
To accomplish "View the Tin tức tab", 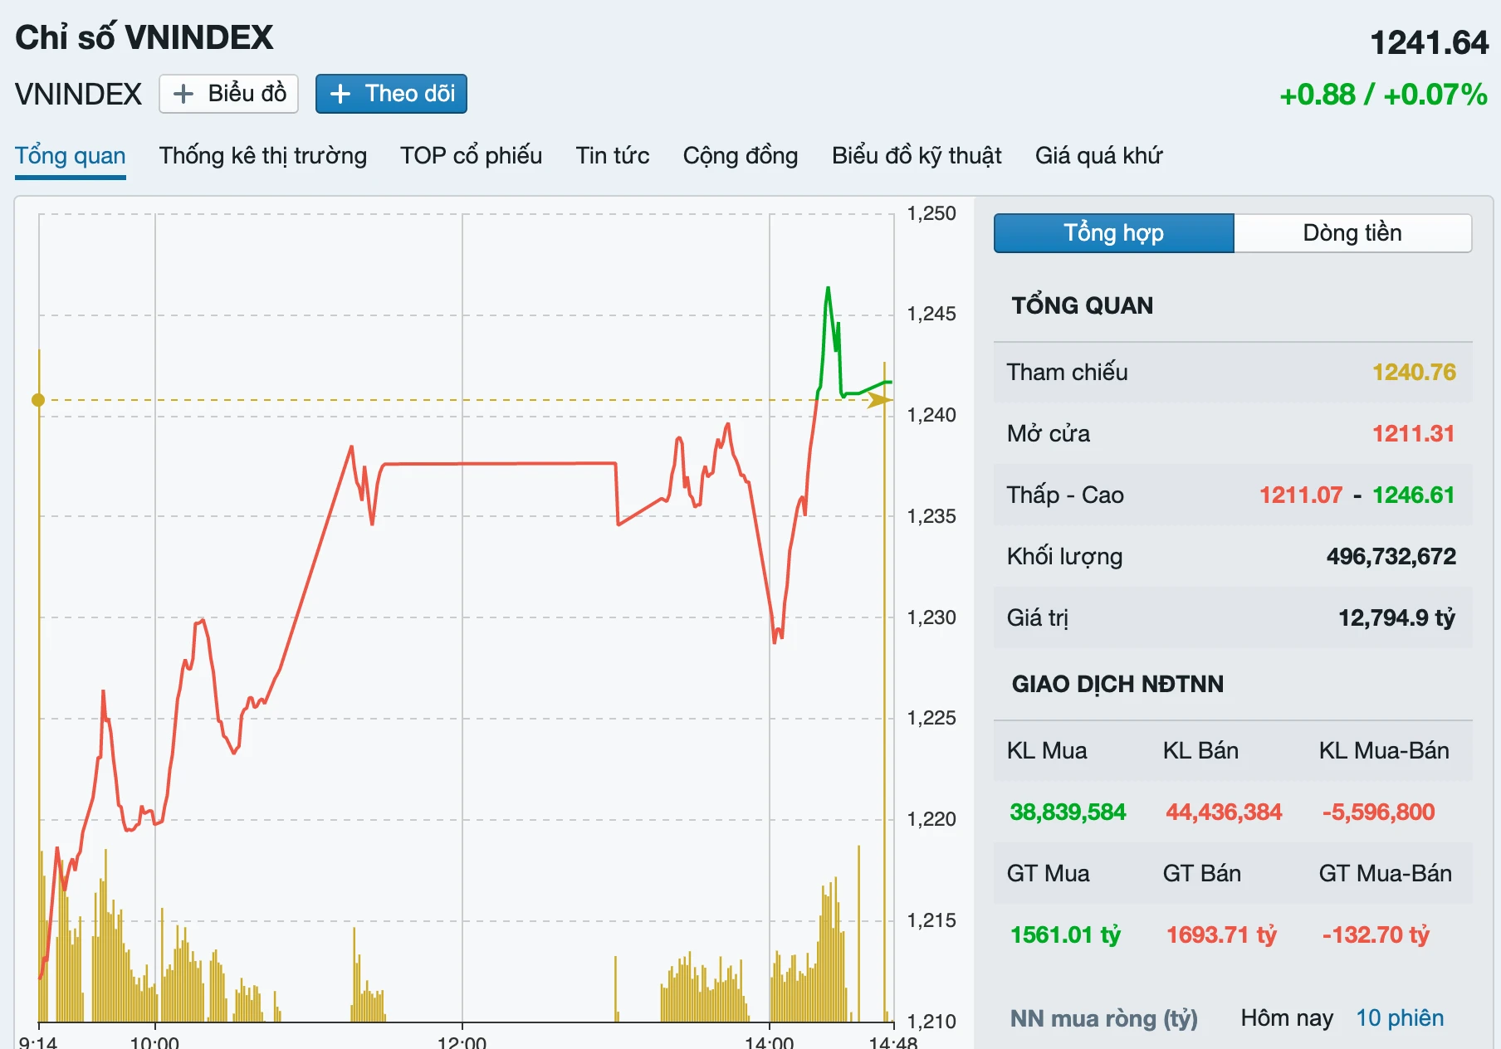I will tap(612, 156).
